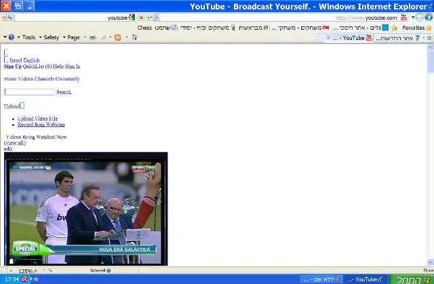Click the YouTube page search input field
Screen dimensions: 434x284
coord(29,91)
